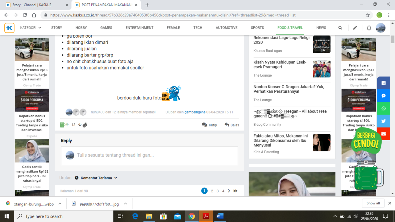This screenshot has height=222, width=395.
Task: Go to page 2 of thread
Action: (x=212, y=191)
